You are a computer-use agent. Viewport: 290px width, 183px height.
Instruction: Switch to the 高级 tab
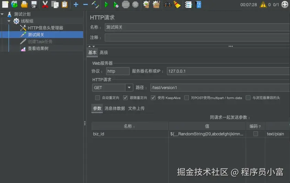[104, 52]
